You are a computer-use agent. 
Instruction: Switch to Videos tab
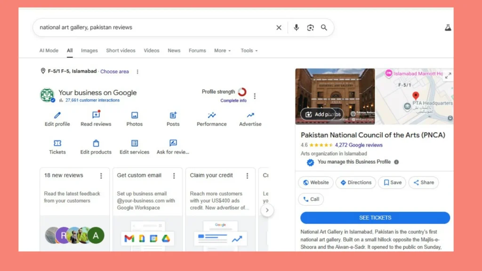coord(152,51)
